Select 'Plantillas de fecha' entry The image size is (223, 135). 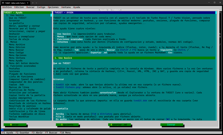(x=22, y=90)
